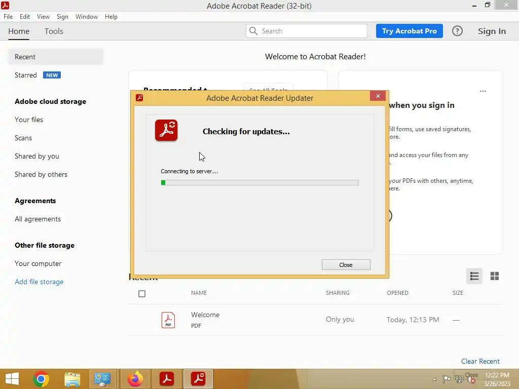519x389 pixels.
Task: Click the network tray icon
Action: click(459, 379)
